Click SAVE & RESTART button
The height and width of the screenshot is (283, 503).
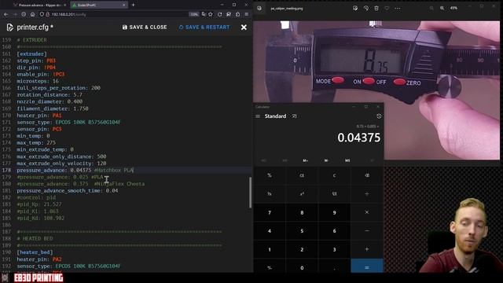click(204, 28)
